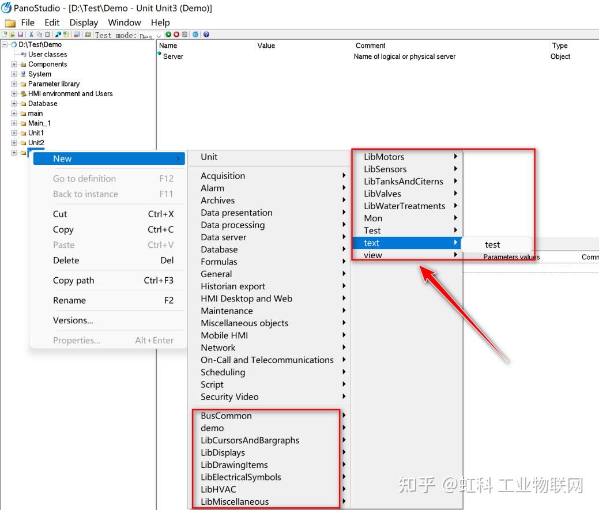This screenshot has height=510, width=599.
Task: Click the open folder toolbar icon
Action: click(x=13, y=34)
